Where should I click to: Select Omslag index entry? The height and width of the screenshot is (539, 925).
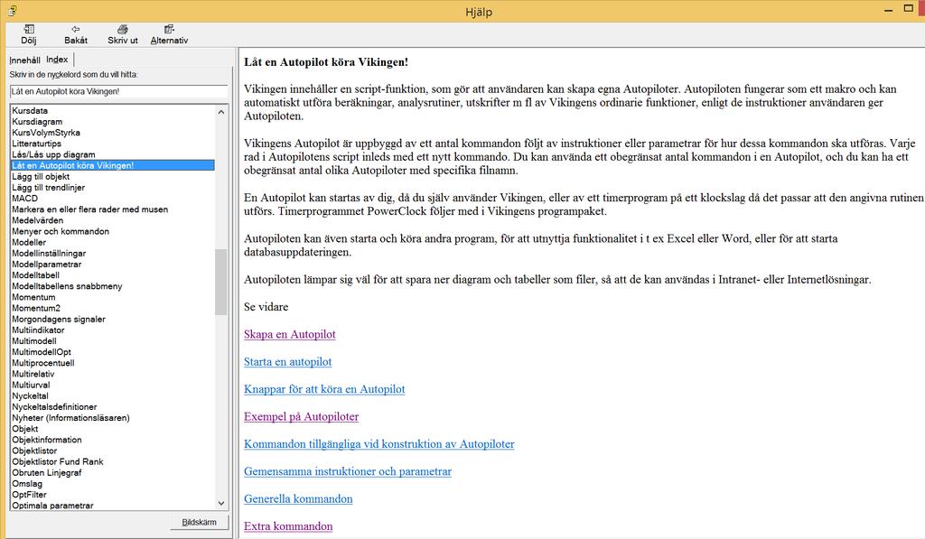point(27,484)
